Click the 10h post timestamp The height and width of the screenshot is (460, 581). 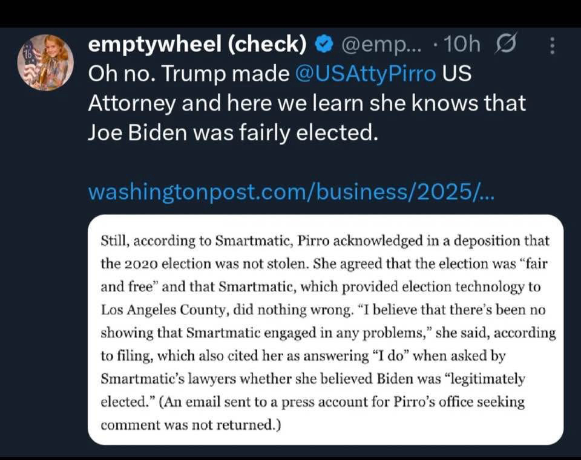point(462,44)
